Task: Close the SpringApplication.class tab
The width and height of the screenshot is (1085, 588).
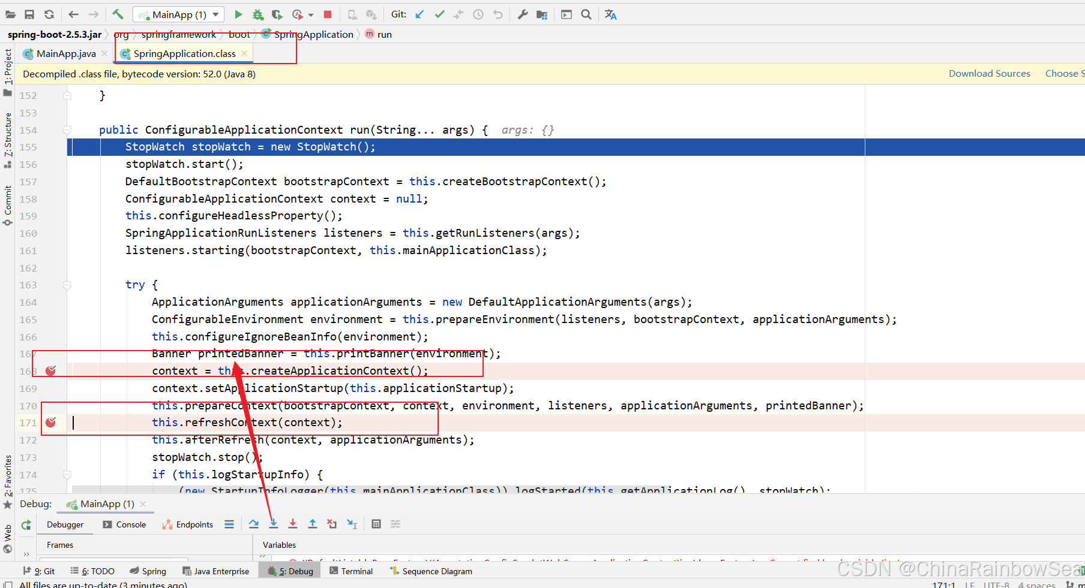Action: pos(244,53)
